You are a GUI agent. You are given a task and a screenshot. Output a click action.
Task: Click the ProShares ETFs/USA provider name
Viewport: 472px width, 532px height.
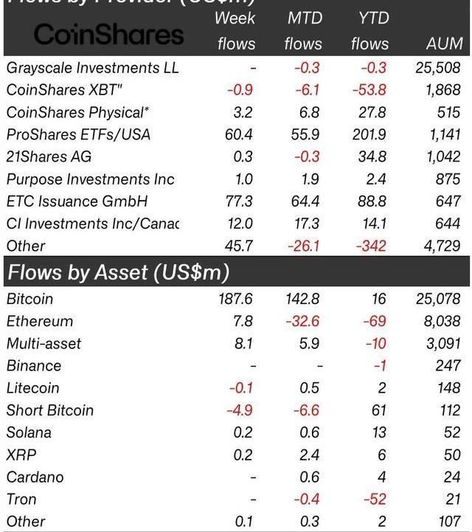[x=78, y=134]
